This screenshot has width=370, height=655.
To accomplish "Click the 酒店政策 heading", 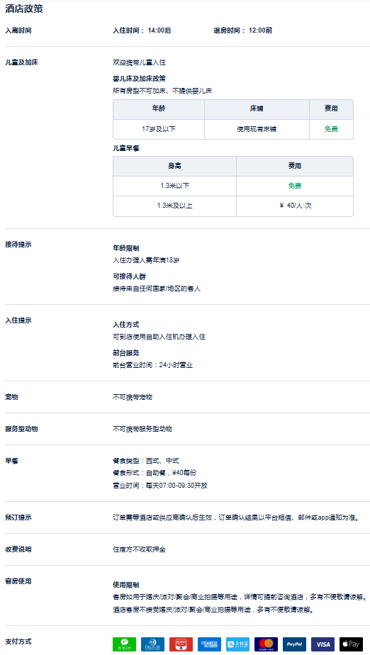I will [24, 9].
